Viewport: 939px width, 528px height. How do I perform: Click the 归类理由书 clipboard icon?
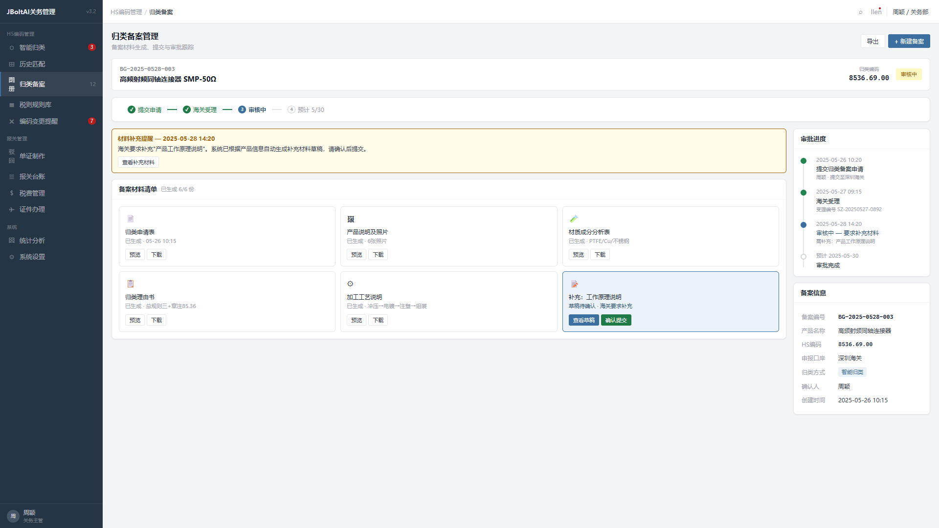(x=130, y=284)
